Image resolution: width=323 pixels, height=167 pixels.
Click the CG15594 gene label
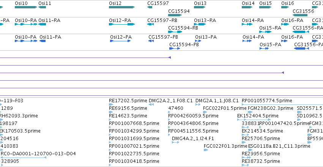click(179, 11)
